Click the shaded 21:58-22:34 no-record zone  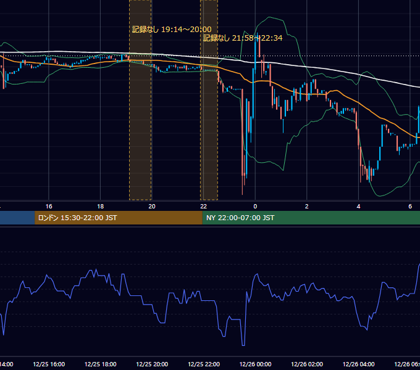[x=209, y=100]
